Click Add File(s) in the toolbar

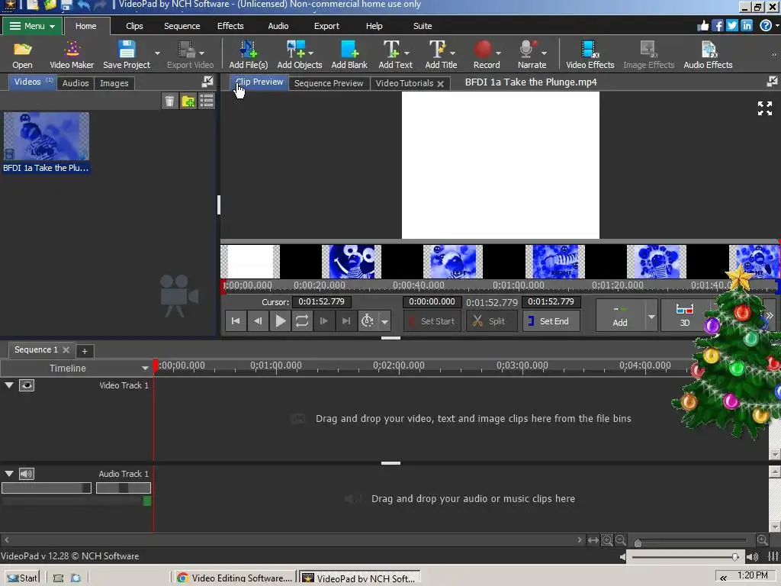tap(248, 54)
